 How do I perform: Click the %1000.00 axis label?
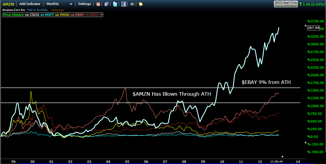pos(315,106)
